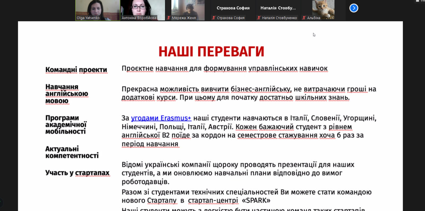Click the muted microphone icon beside Наталія Стовбуненко
This screenshot has width=425, height=211.
(259, 18)
